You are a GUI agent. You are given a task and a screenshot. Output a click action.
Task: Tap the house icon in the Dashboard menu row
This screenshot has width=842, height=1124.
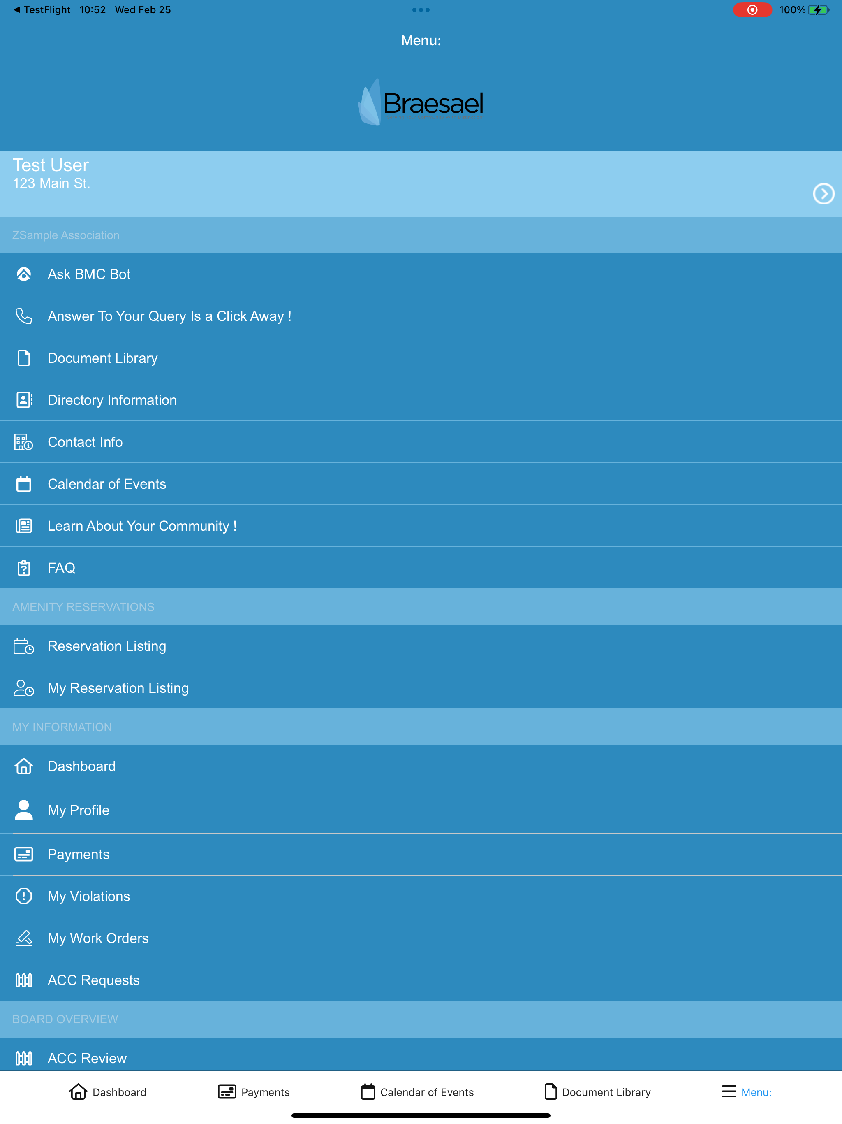(24, 766)
